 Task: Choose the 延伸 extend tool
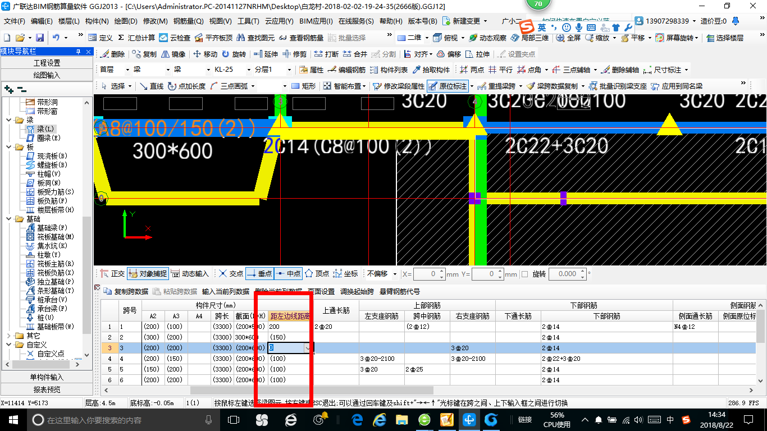pyautogui.click(x=266, y=54)
